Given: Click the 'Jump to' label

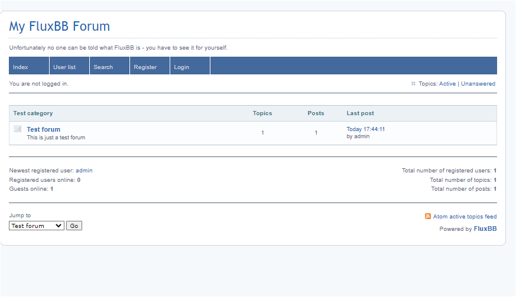Looking at the screenshot, I should (20, 216).
